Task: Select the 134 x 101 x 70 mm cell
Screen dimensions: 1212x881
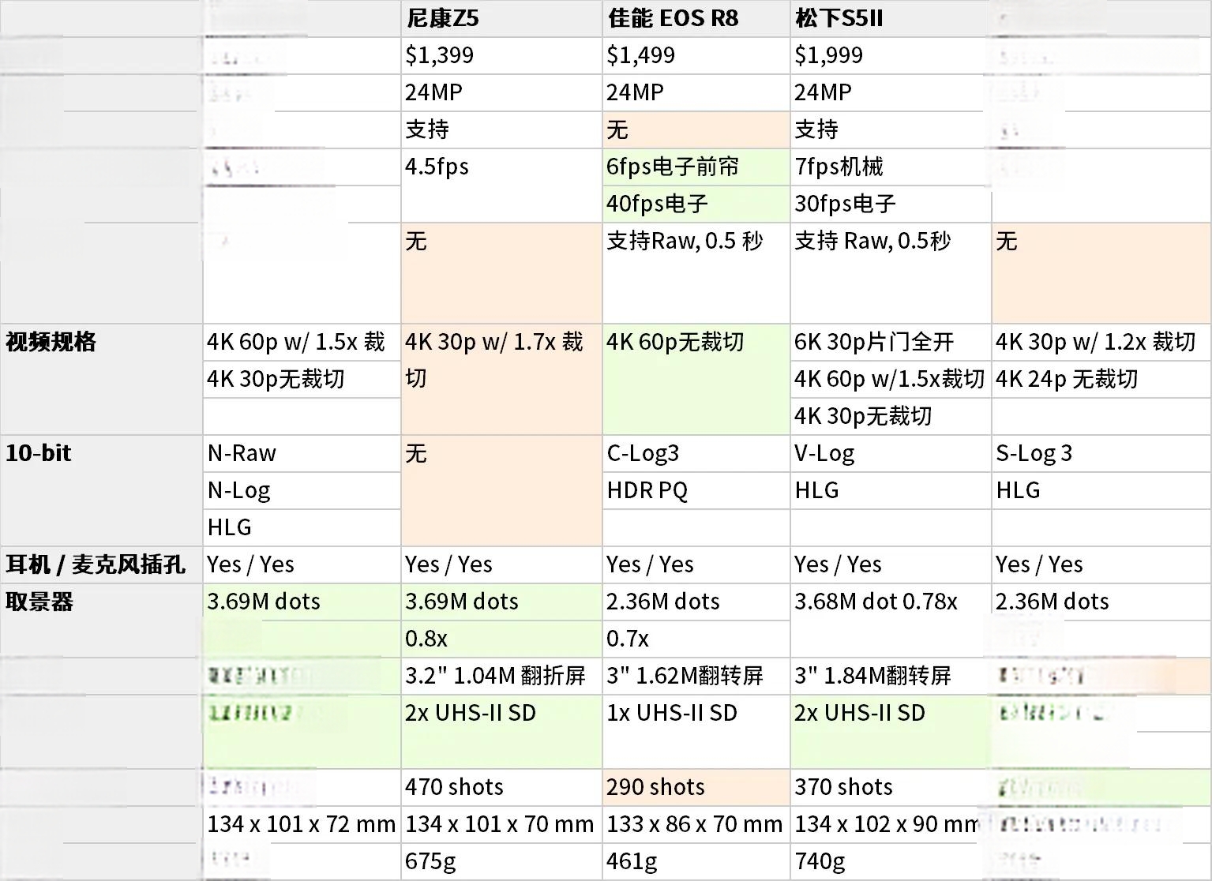Action: 501,824
